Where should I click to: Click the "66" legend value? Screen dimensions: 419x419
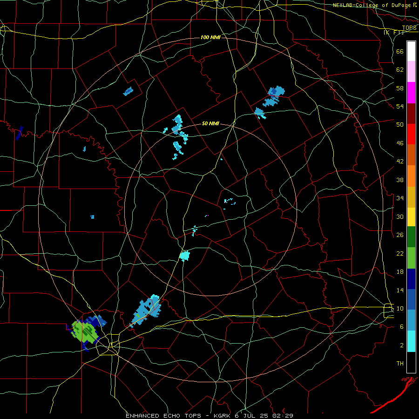pyautogui.click(x=400, y=51)
